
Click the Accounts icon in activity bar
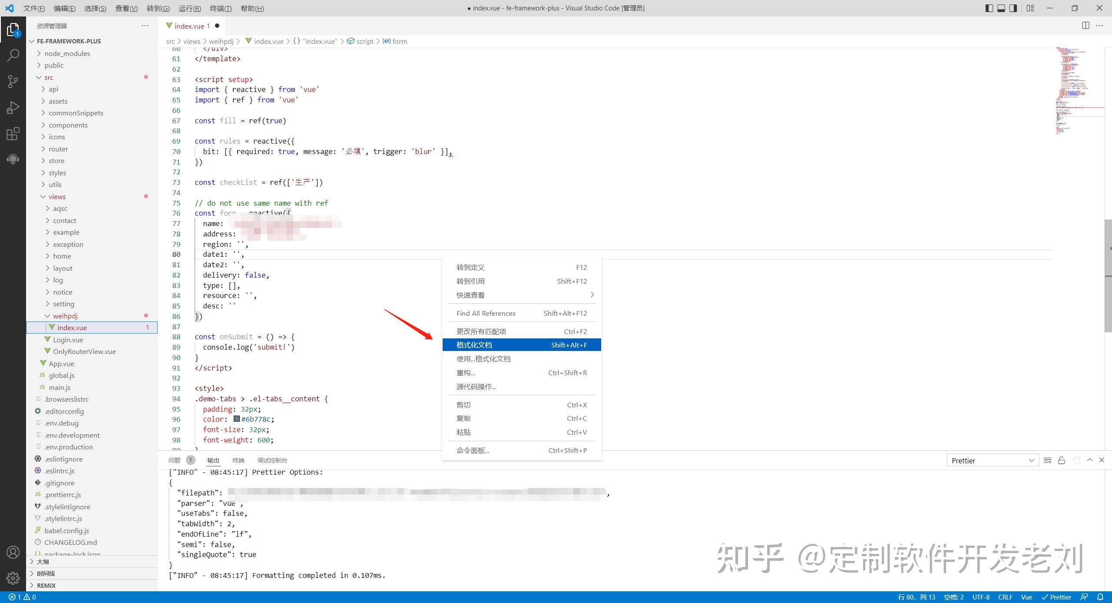tap(13, 552)
